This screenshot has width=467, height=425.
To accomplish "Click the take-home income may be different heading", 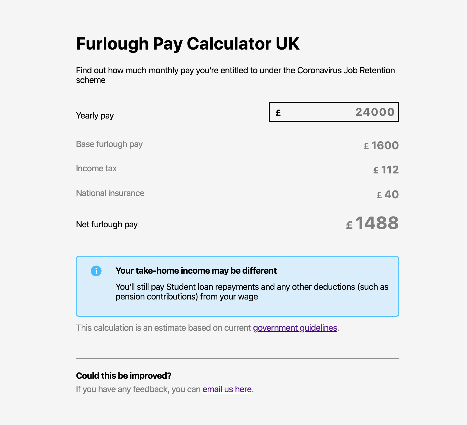I will point(196,271).
